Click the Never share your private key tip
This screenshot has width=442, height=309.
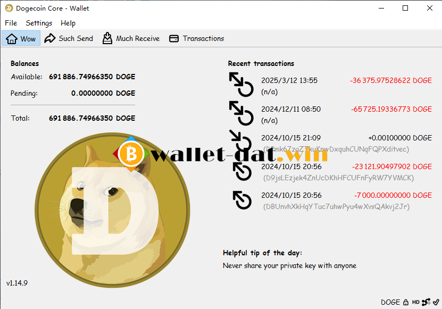[289, 265]
